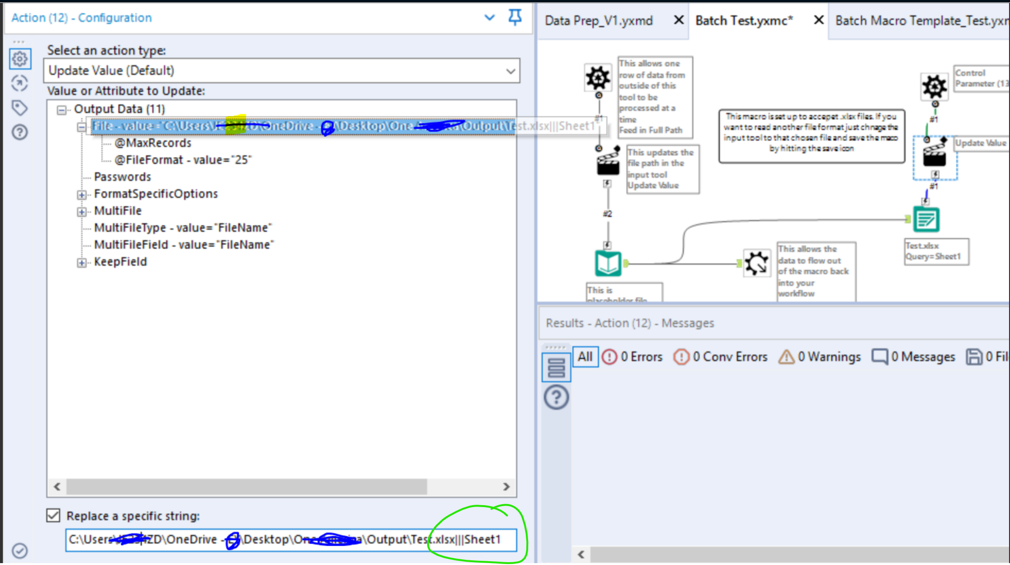Click the configuration gear icon in sidebar
The width and height of the screenshot is (1010, 565).
(20, 59)
